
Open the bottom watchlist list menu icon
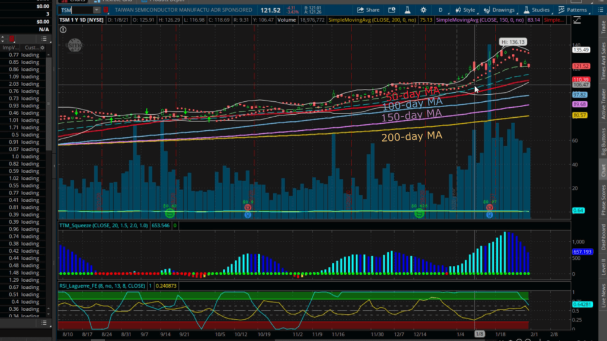coord(44,323)
